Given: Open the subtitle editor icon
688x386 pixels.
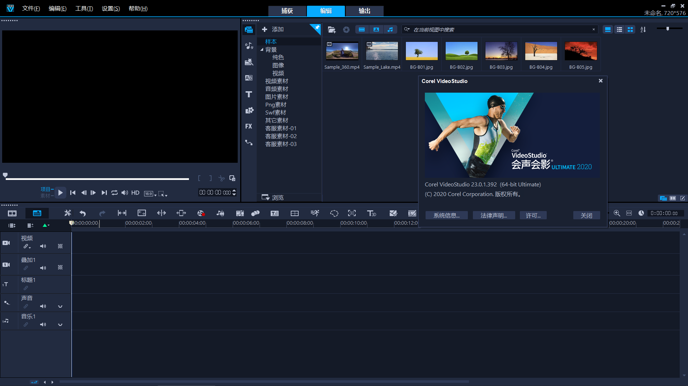Looking at the screenshot, I should (x=275, y=213).
